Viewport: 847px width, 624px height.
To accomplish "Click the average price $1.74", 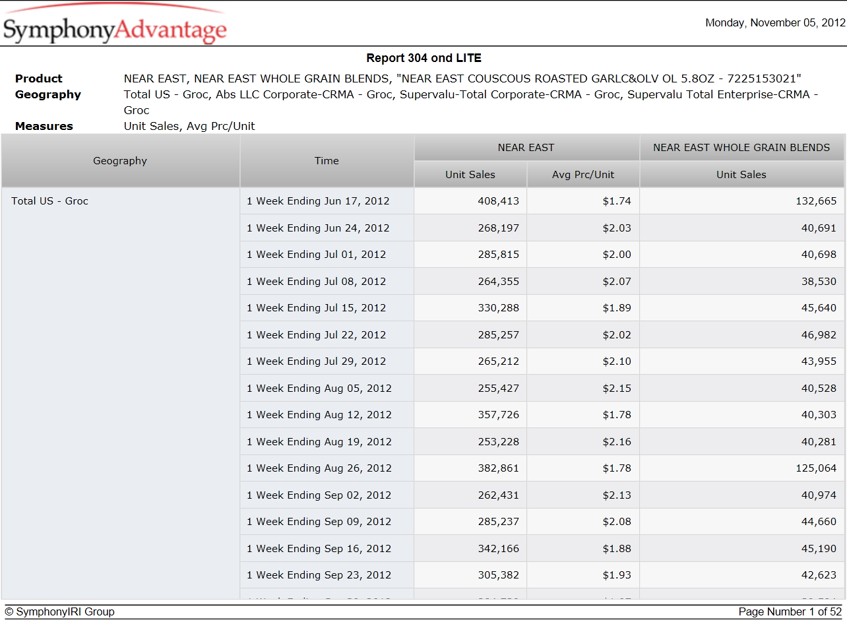I will (x=617, y=201).
